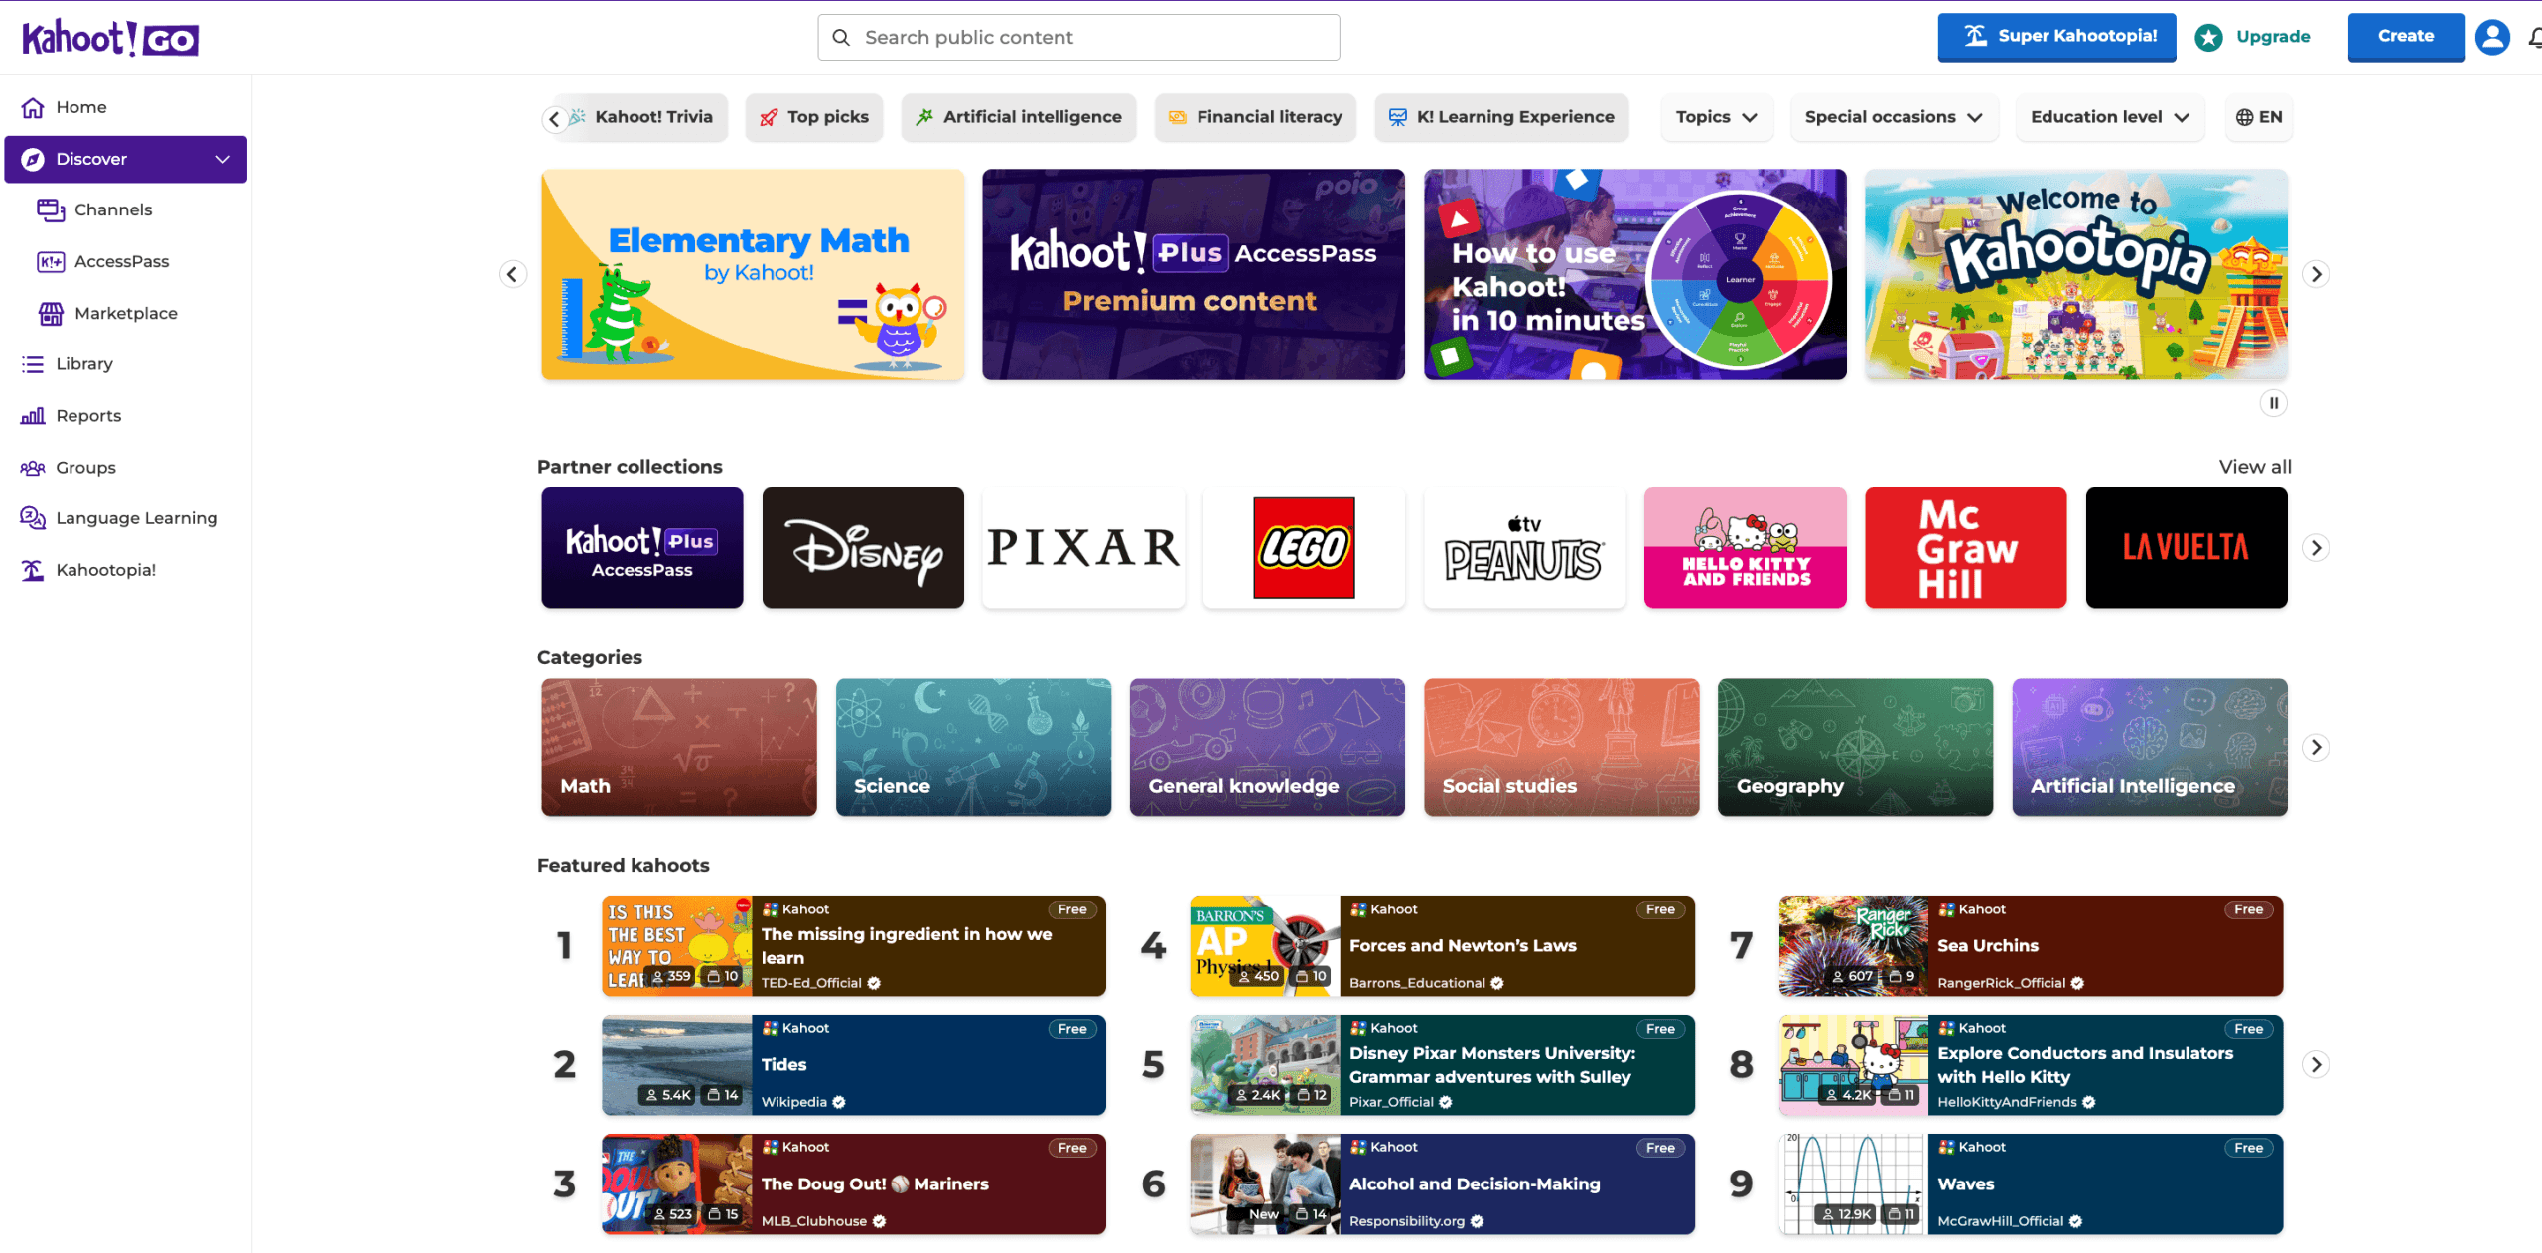Viewport: 2542px width, 1253px height.
Task: Click the Create button
Action: click(x=2406, y=37)
